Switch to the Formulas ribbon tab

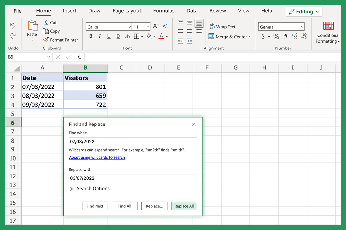(163, 11)
